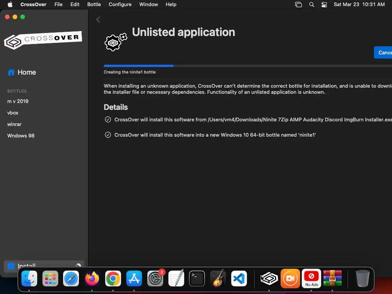Open the File menu
This screenshot has width=392, height=294.
click(59, 5)
